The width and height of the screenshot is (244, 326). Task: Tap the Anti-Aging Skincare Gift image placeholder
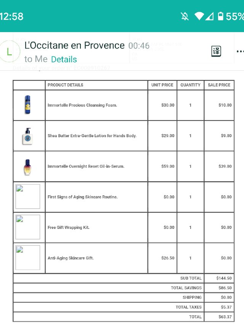27,258
